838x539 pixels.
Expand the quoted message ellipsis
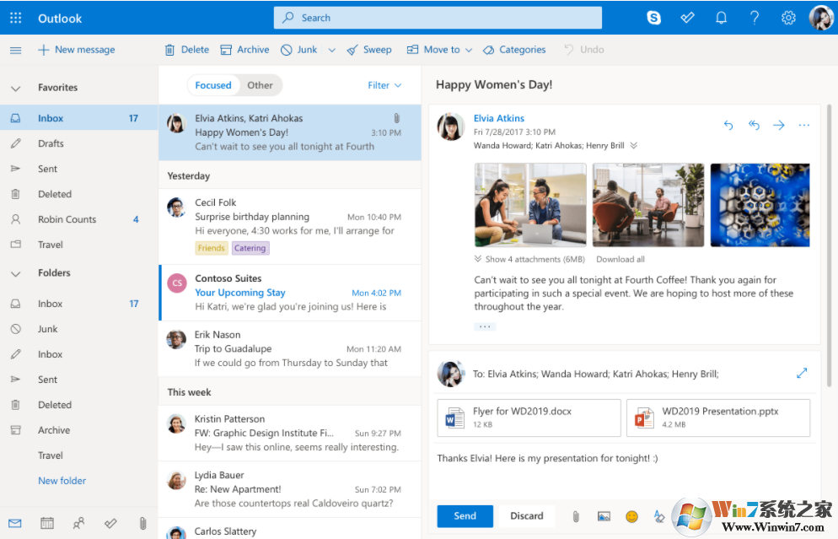coord(485,326)
